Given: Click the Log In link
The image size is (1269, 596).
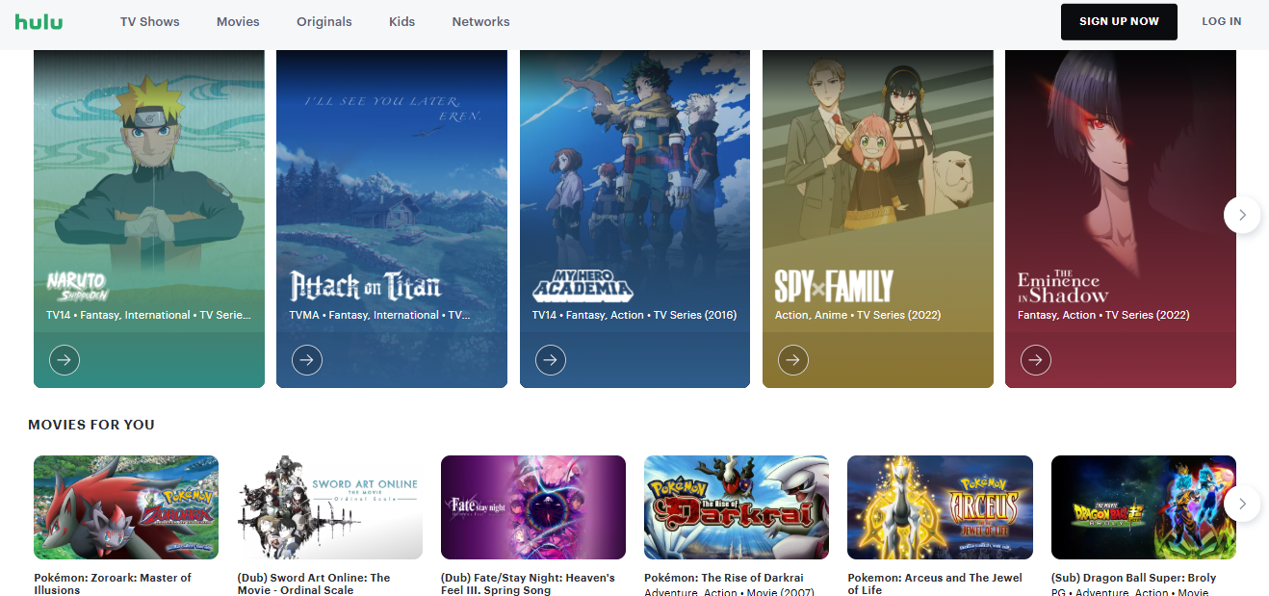Looking at the screenshot, I should [x=1222, y=21].
